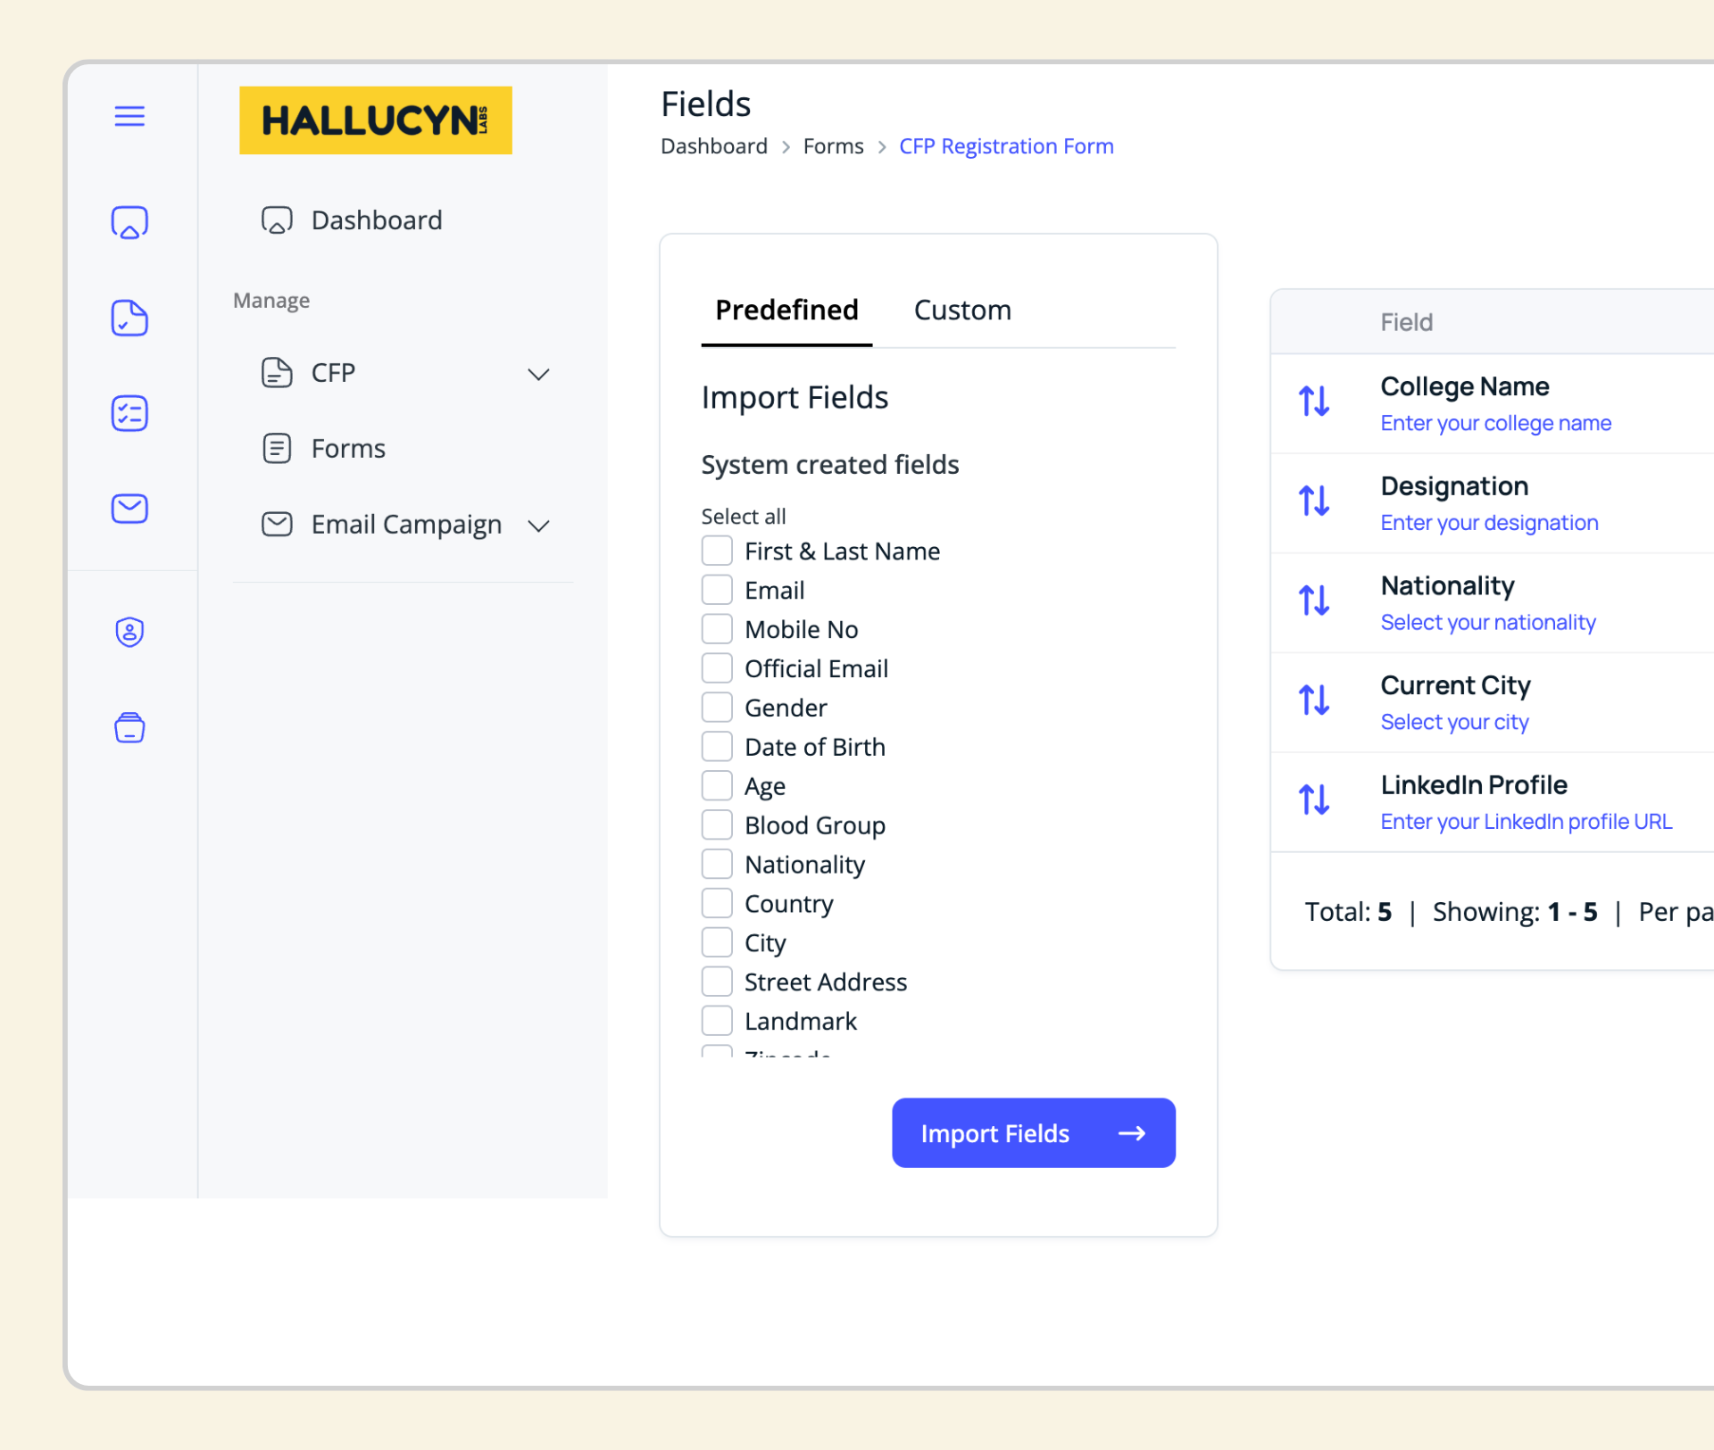Click the reorder arrows beside LinkedIn Profile

[x=1313, y=800]
